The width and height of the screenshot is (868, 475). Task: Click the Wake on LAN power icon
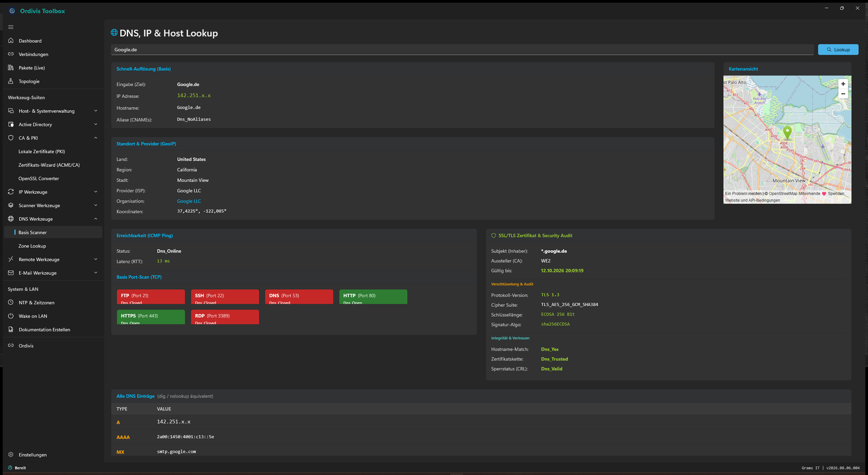11,316
